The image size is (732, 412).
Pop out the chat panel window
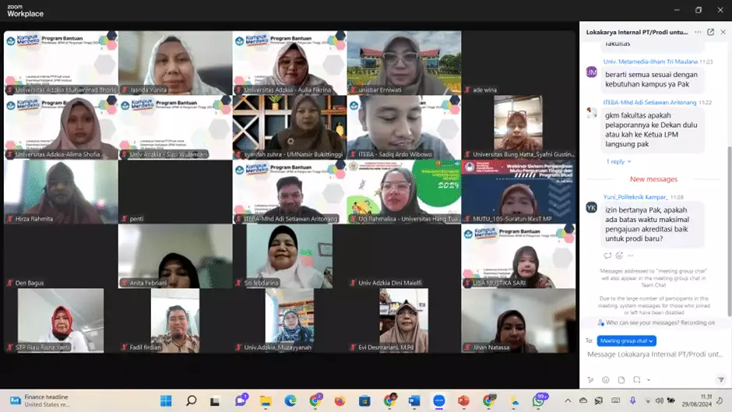(710, 32)
